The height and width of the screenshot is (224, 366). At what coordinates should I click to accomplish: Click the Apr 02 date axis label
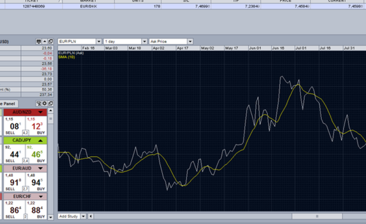159,48
